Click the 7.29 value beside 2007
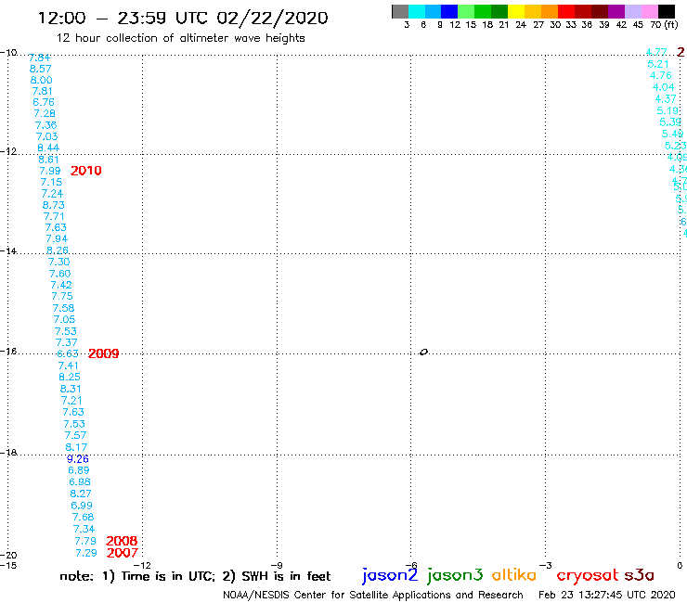The height and width of the screenshot is (603, 687). [85, 553]
